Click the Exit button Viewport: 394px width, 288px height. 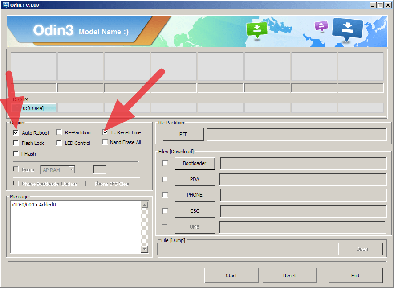356,276
